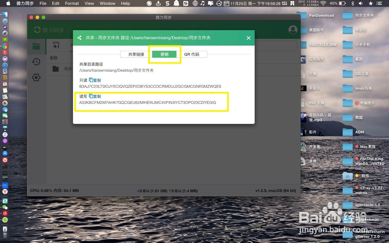This screenshot has width=389, height=243.
Task: Click the 名称 column header
Action: tap(53, 58)
